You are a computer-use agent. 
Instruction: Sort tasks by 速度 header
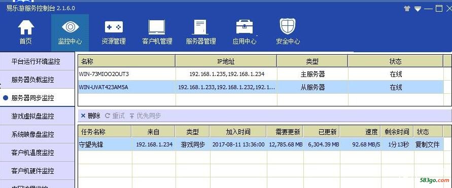pyautogui.click(x=360, y=132)
